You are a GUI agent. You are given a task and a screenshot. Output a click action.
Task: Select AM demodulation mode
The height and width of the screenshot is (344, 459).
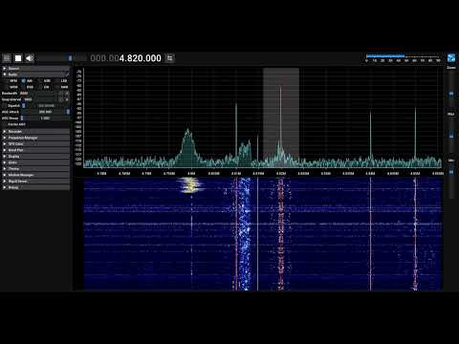[x=27, y=81]
